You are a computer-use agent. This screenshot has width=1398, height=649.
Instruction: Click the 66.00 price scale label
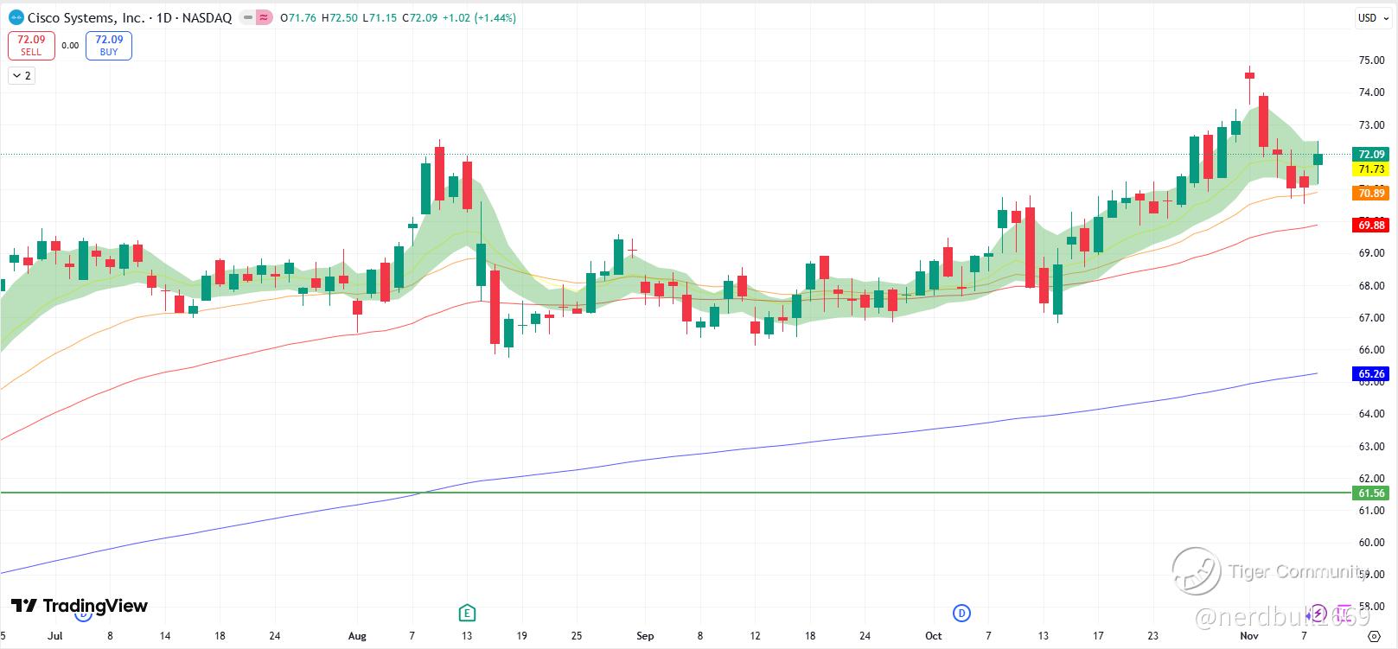point(1372,350)
